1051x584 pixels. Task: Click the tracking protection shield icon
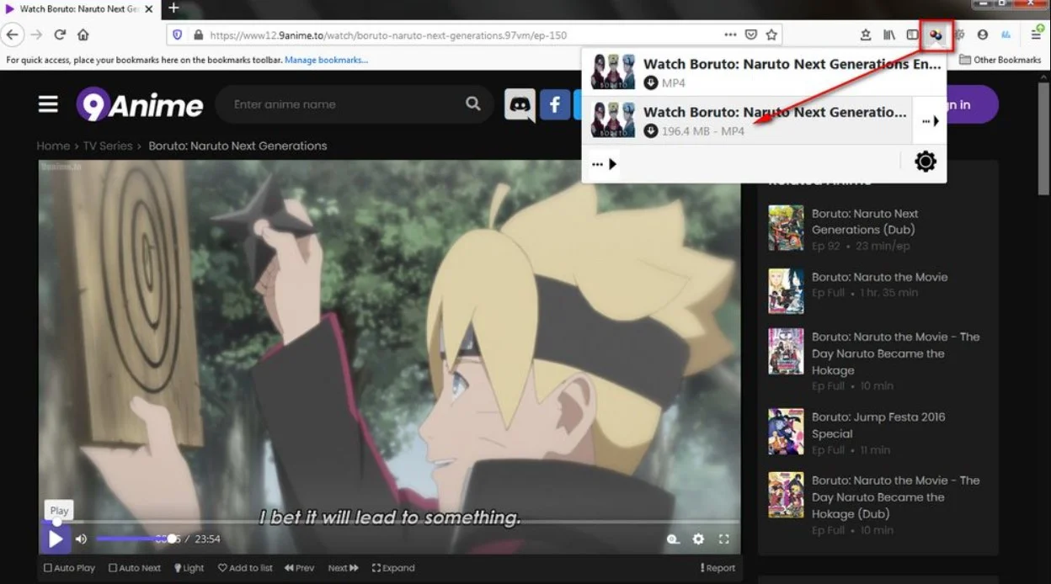[177, 35]
